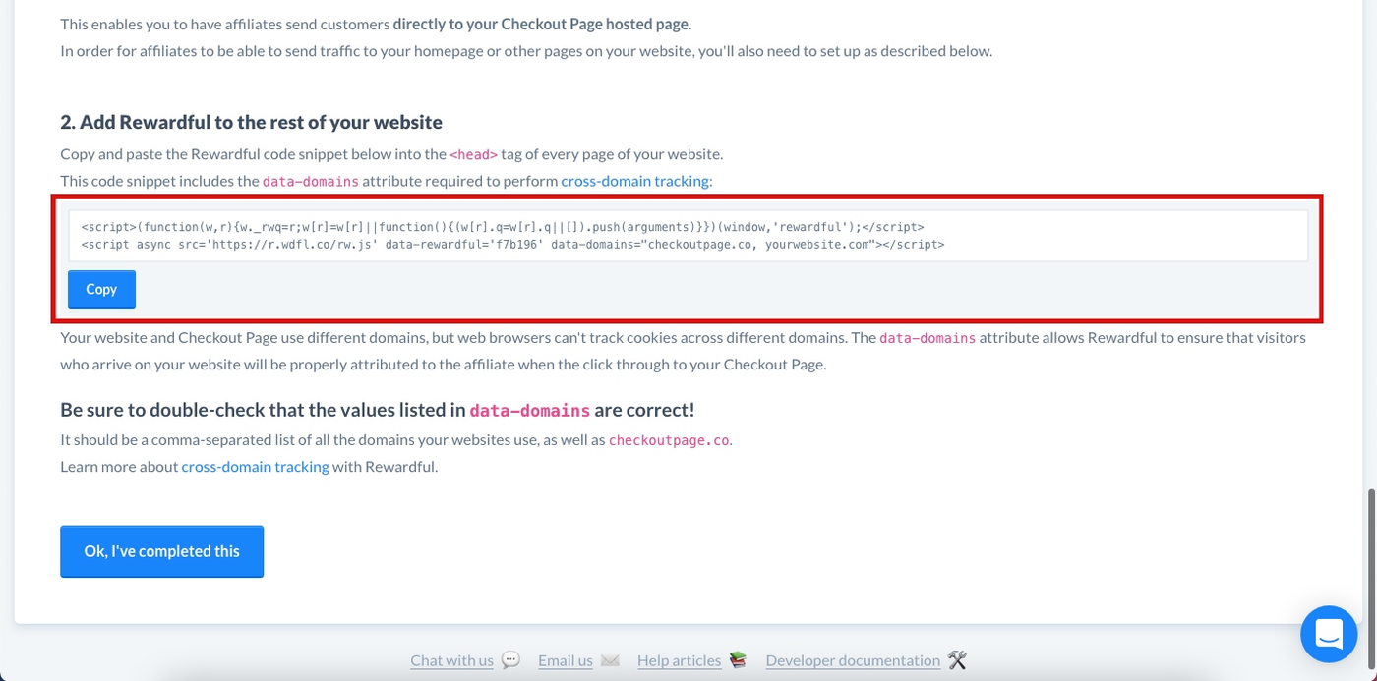Click "directly to your Checkout Page hosted page" bold text
Screen dimensions: 1377x681
542,23
